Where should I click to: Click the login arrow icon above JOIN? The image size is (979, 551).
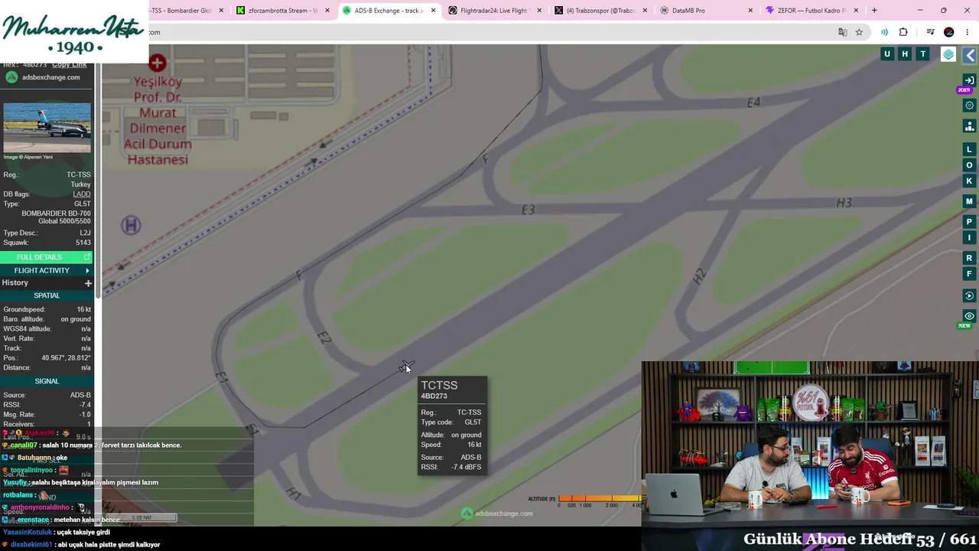(970, 80)
